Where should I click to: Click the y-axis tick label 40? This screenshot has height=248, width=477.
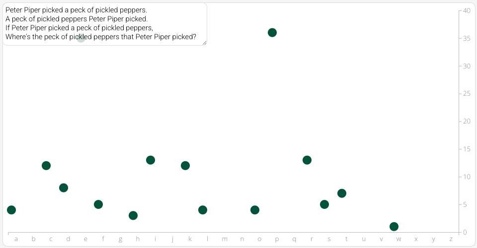click(467, 10)
